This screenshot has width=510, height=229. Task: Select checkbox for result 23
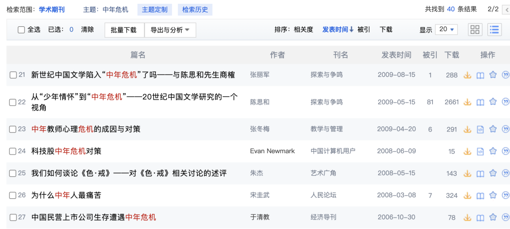click(x=13, y=130)
